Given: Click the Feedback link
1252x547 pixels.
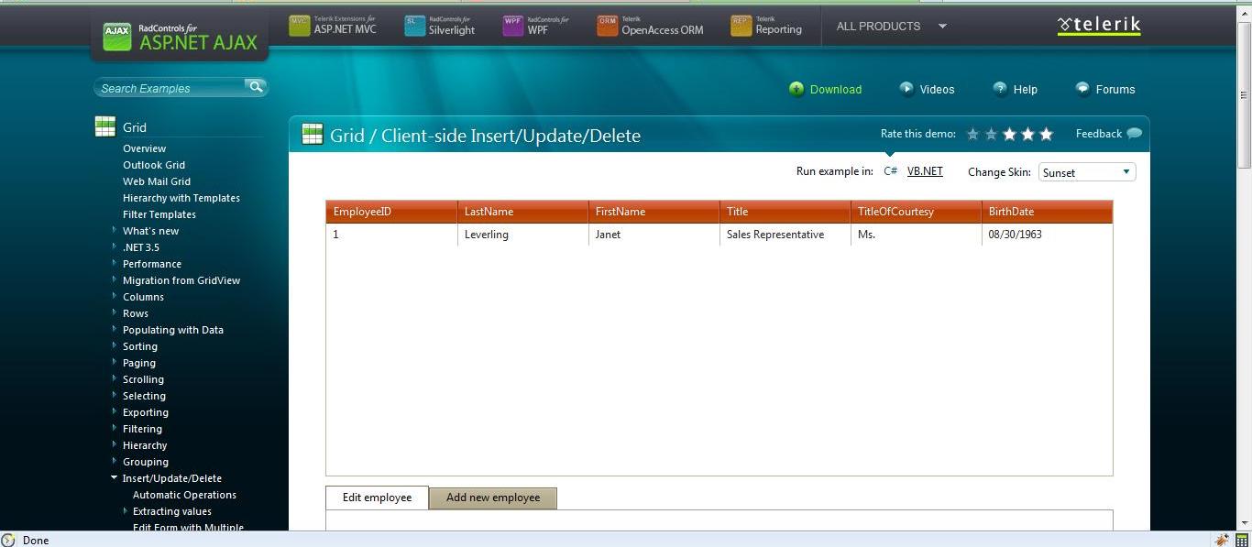Looking at the screenshot, I should coord(1099,134).
